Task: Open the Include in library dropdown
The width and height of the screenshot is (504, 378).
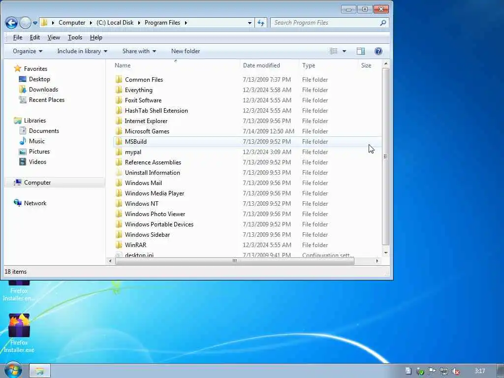Action: (82, 51)
